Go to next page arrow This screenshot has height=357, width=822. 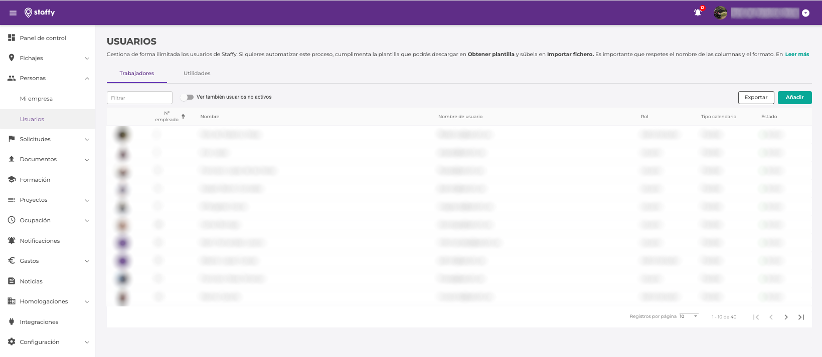click(786, 317)
